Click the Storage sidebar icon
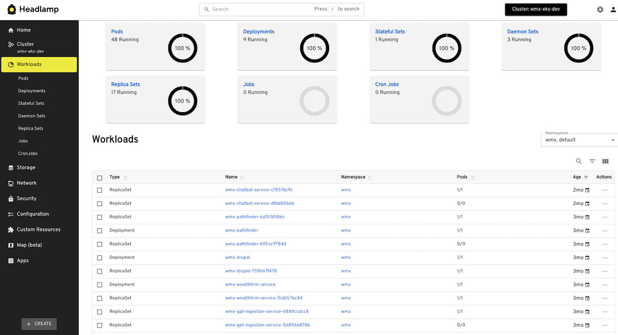618x335 pixels. pos(11,168)
